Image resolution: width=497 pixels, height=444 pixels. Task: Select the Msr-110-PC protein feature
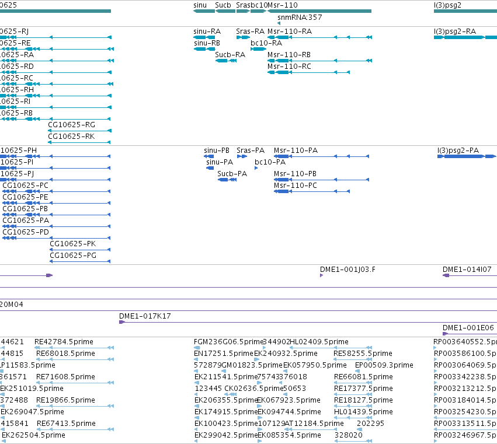(312, 191)
